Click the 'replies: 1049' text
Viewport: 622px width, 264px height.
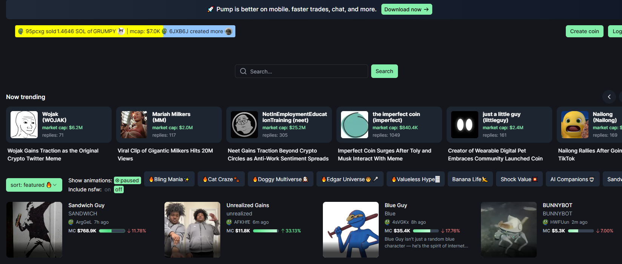coord(386,135)
